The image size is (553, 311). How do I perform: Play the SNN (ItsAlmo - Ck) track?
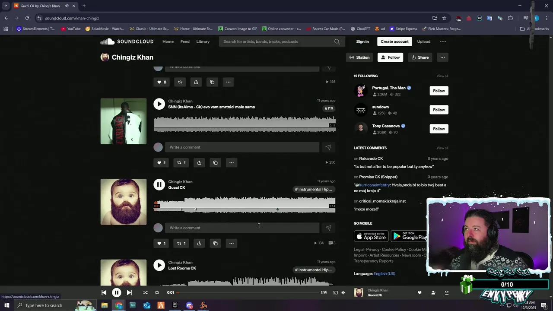coord(159,104)
